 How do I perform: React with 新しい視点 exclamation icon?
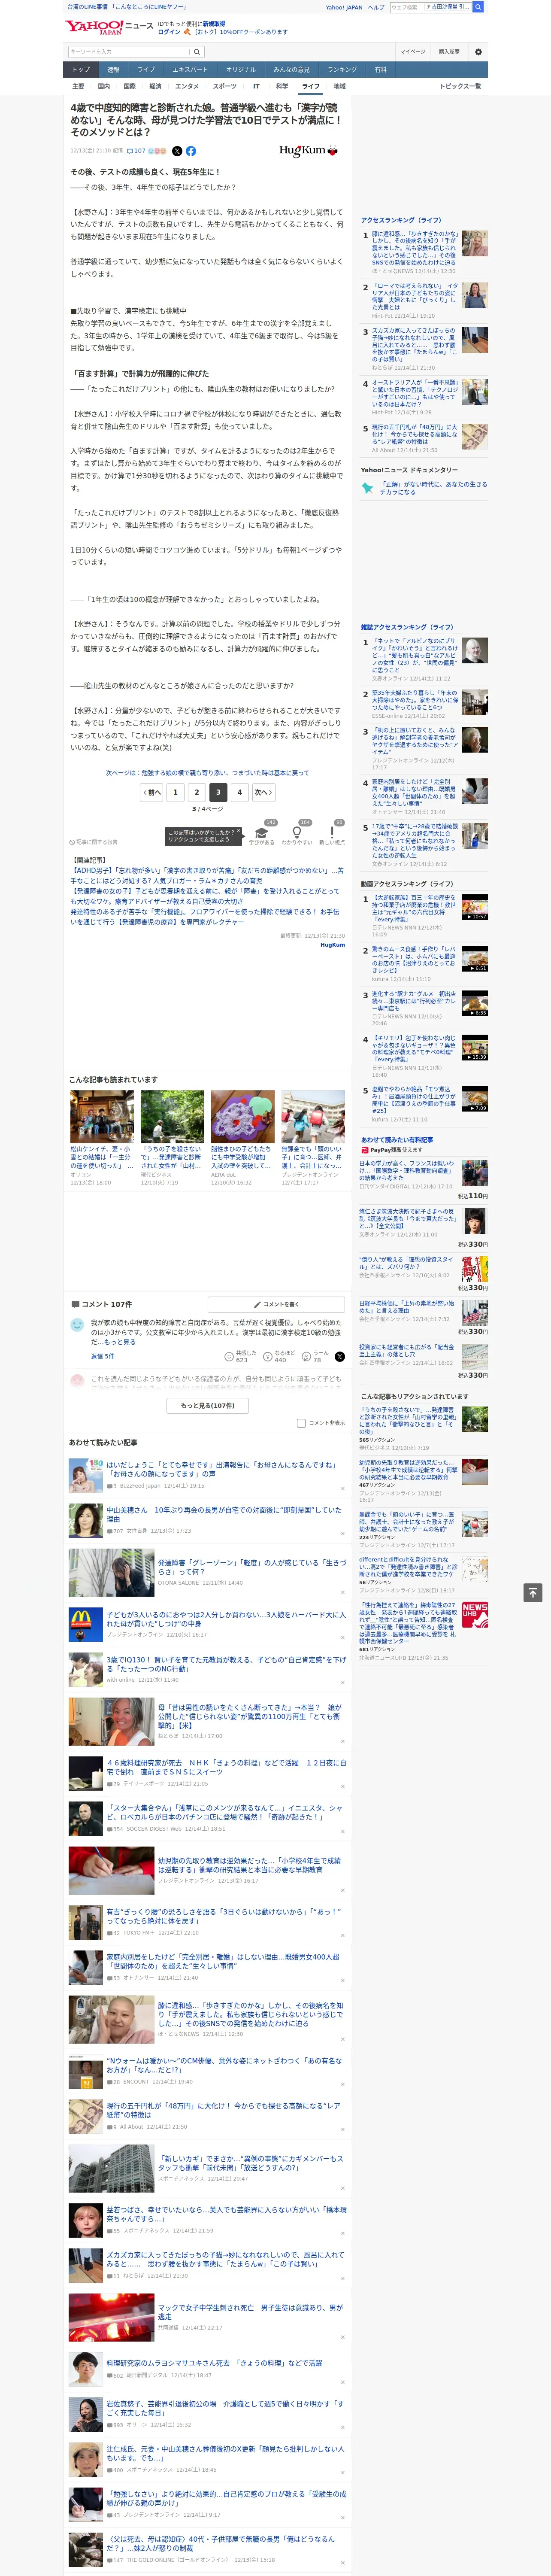(x=332, y=833)
